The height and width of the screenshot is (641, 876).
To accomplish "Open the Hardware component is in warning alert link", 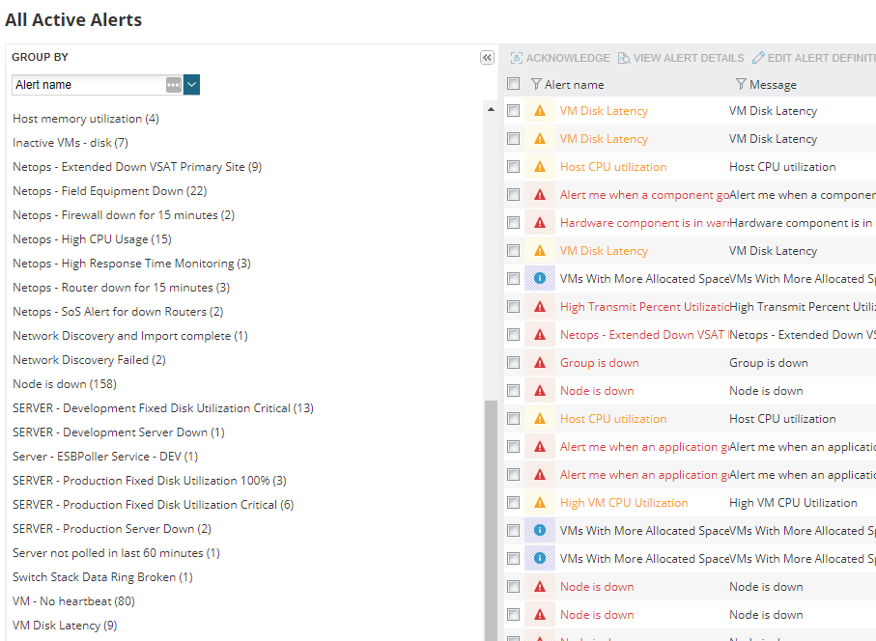I will [644, 223].
